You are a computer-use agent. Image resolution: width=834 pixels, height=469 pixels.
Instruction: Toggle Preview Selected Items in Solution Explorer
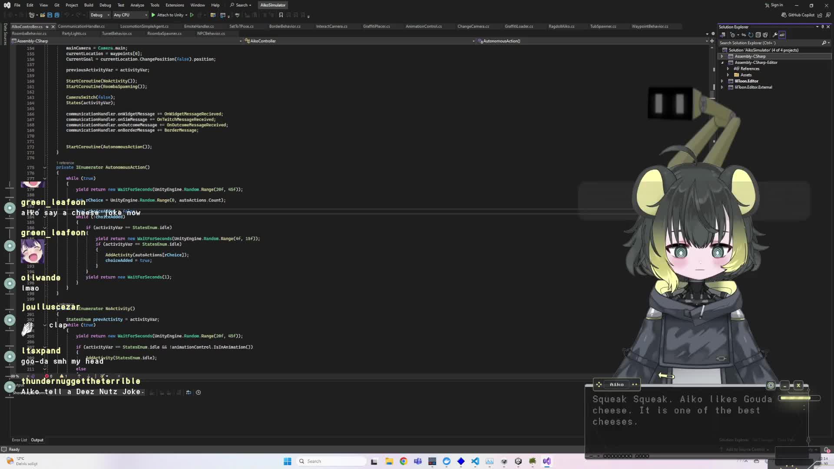[782, 35]
